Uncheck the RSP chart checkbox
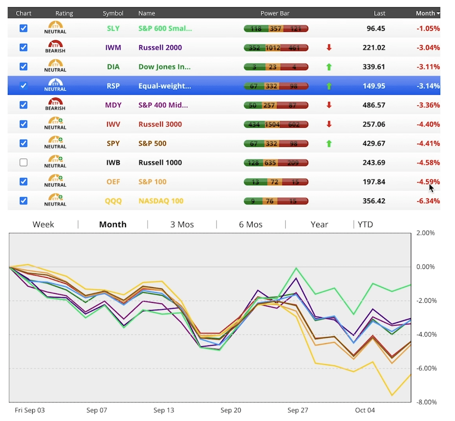The width and height of the screenshot is (455, 421). [24, 86]
